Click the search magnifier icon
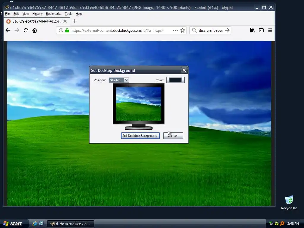304x228 pixels. tap(194, 30)
